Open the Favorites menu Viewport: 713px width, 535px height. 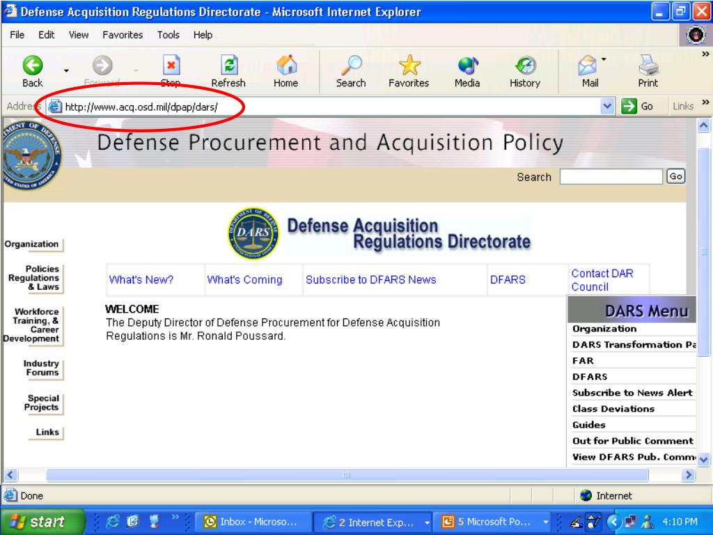click(123, 35)
